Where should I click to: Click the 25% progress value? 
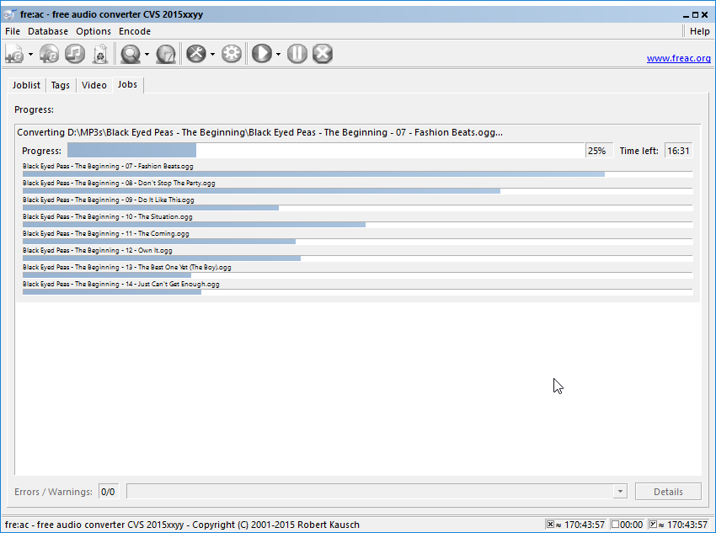599,151
